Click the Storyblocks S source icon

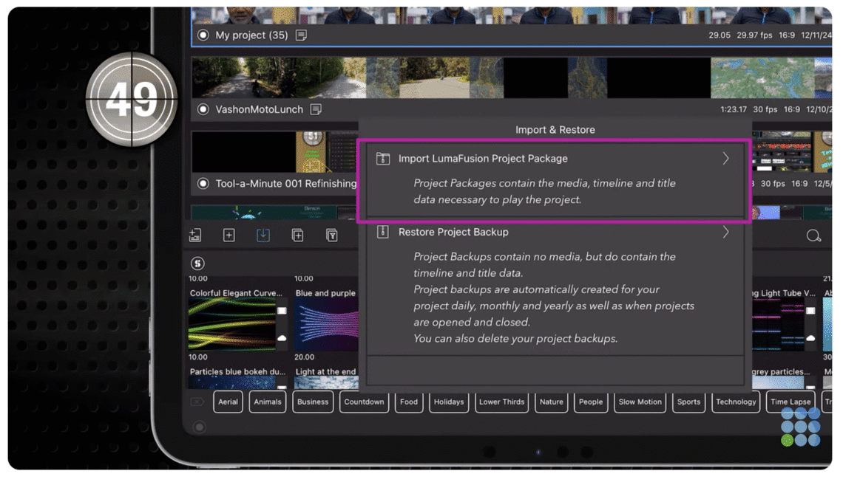point(197,264)
